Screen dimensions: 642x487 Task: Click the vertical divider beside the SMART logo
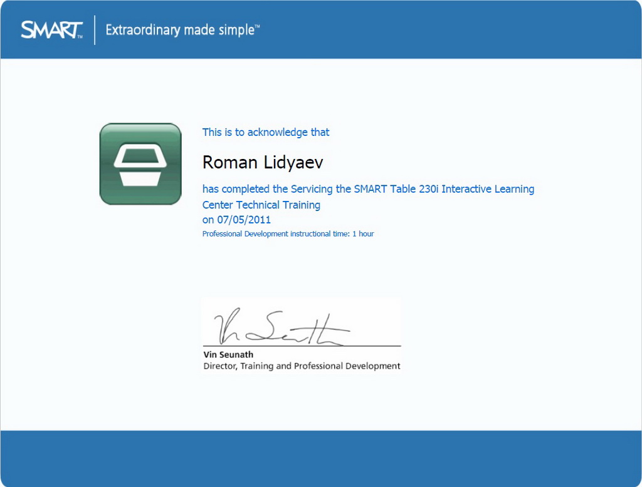pos(95,29)
